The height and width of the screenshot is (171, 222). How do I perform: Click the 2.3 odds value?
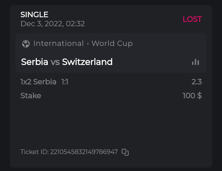click(x=196, y=82)
